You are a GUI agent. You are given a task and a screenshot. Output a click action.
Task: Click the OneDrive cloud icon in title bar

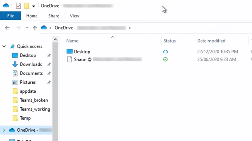6,6
